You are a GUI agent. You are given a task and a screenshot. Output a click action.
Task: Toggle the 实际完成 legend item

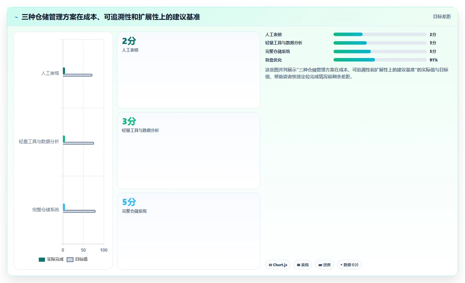point(51,259)
